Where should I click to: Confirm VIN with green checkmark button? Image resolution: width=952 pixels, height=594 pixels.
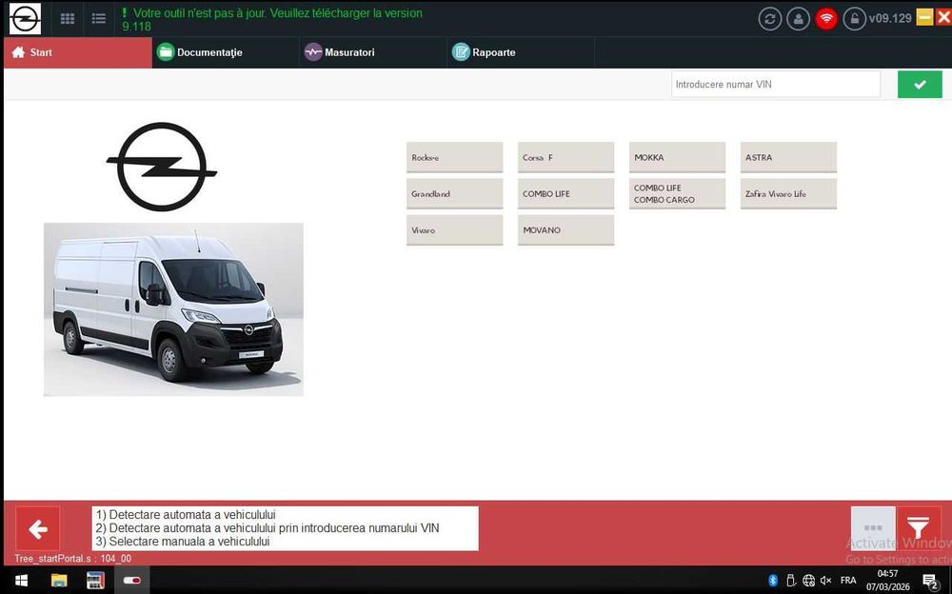tap(920, 85)
